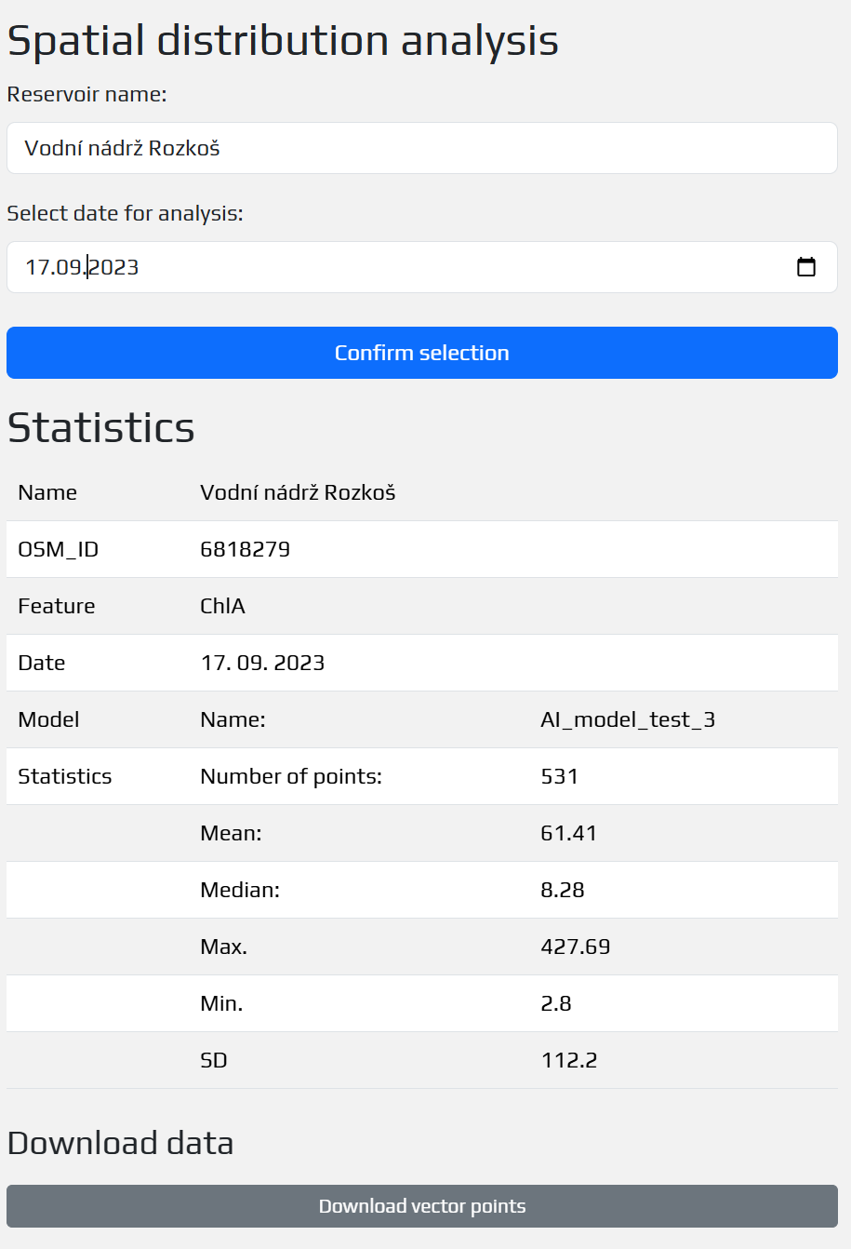Viewport: 851px width, 1249px height.
Task: Select the day portion of the date field
Action: pos(37,267)
